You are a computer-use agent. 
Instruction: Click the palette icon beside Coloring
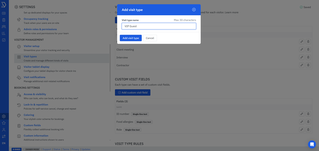tap(19, 116)
